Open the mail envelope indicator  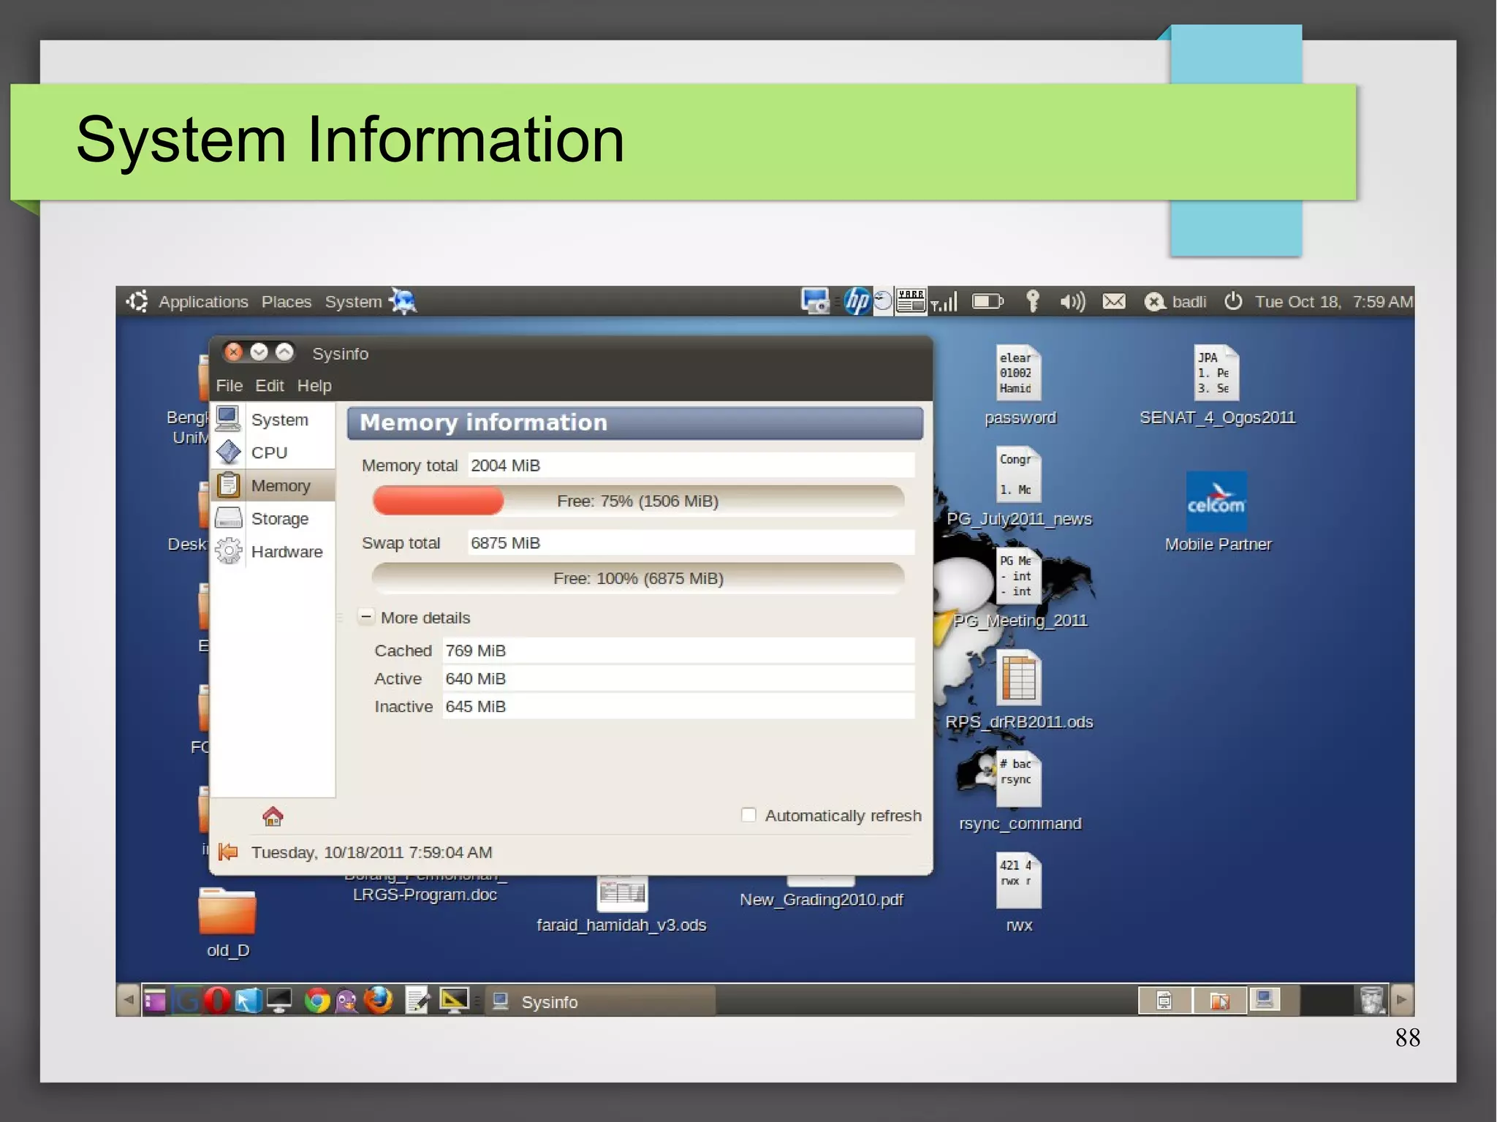tap(1114, 301)
